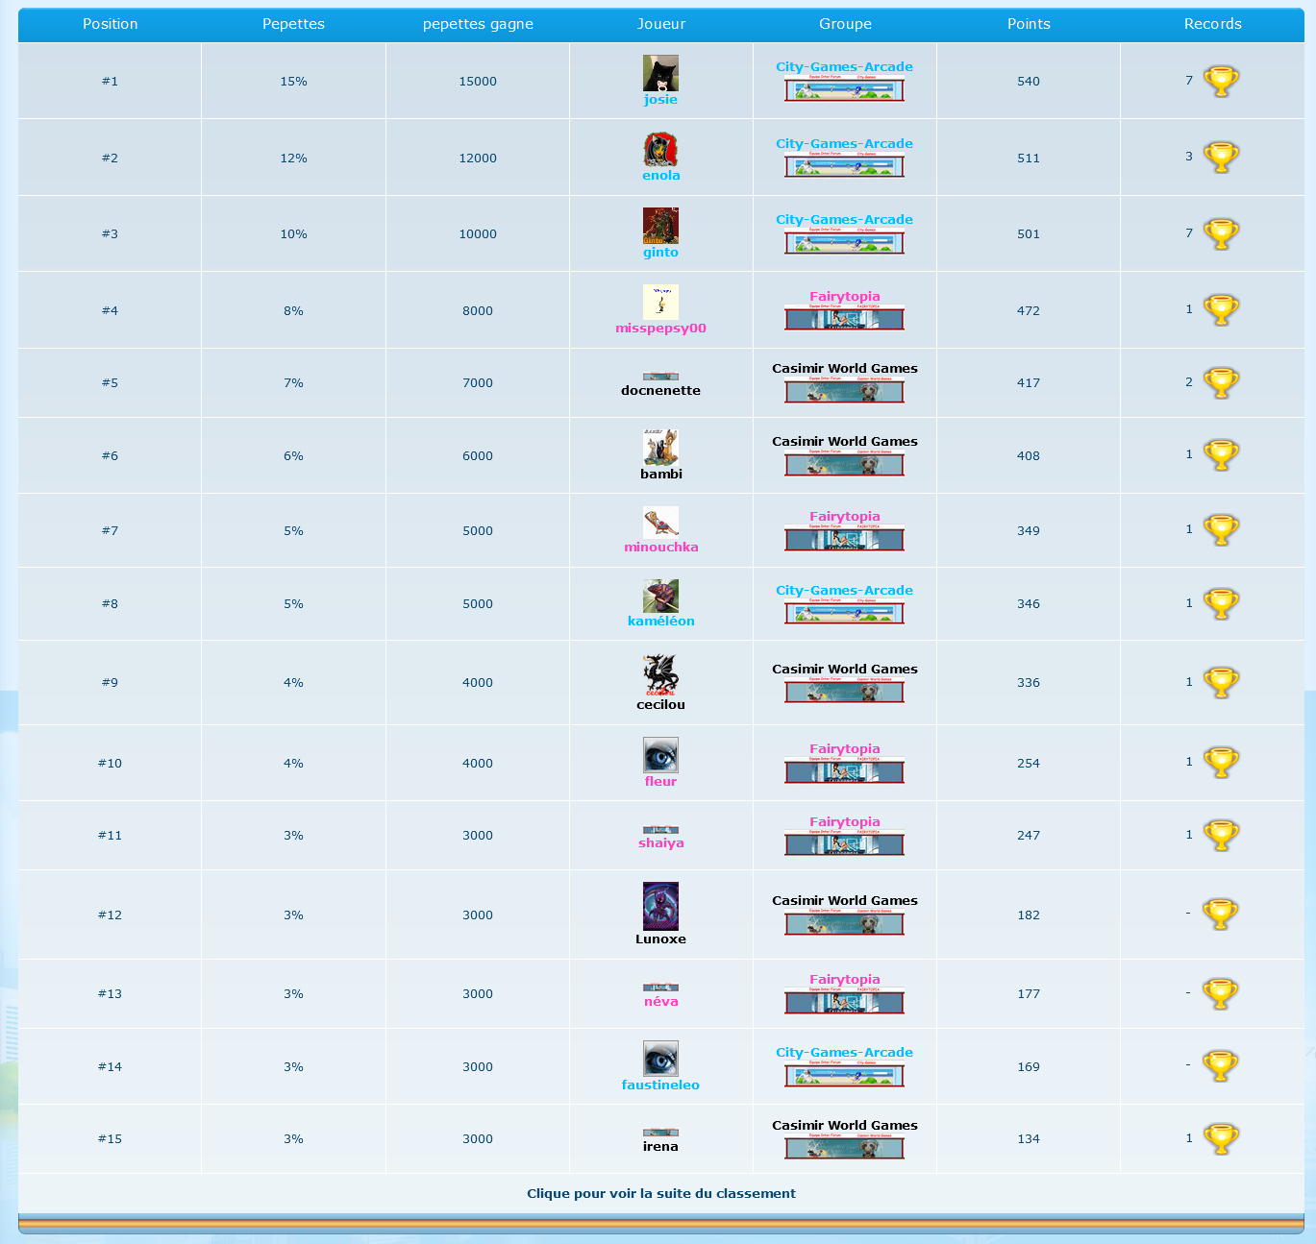Click the Records column header
The height and width of the screenshot is (1244, 1316).
tap(1212, 24)
